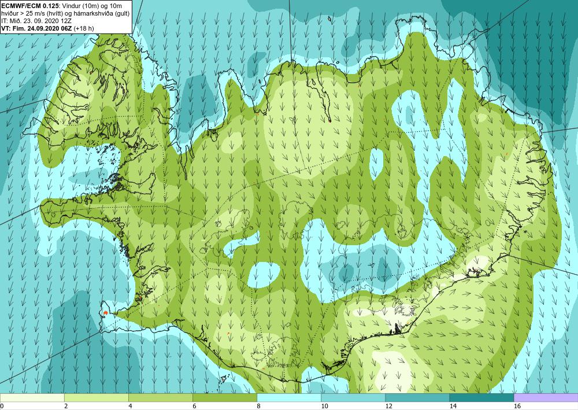Screen dimensions: 578x410
Task: Click the purple legend swatch above 16 m/s
Action: (546, 398)
